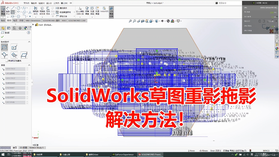Open the Smart Dimension dropdown arrow
Image resolution: width=279 pixels, height=157 pixels.
coord(8,17)
